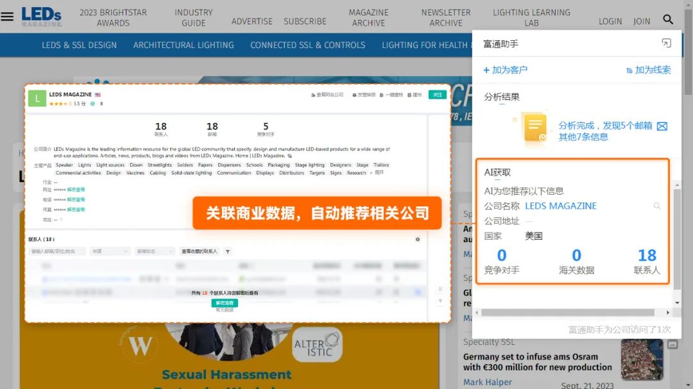This screenshot has height=389, width=693.
Task: Open contacts settings gear icon
Action: click(x=417, y=239)
